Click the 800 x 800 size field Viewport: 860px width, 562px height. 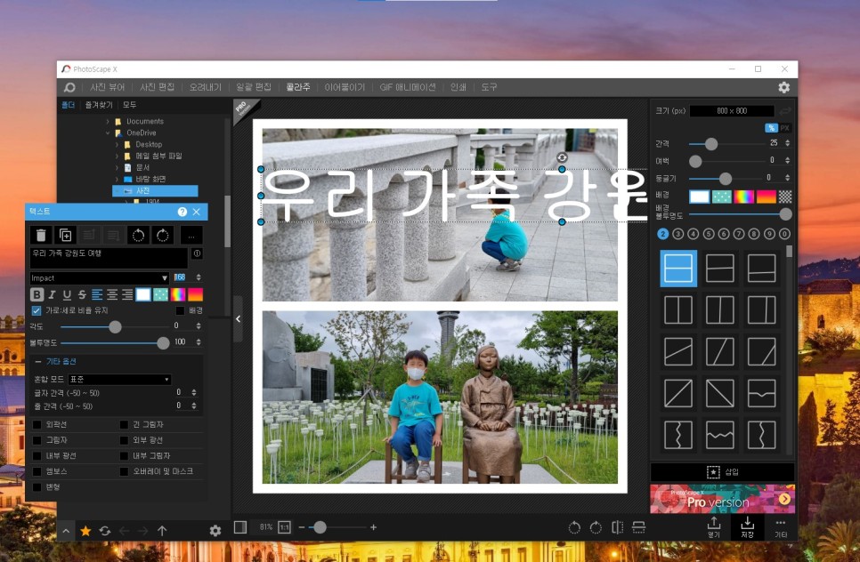pyautogui.click(x=732, y=110)
